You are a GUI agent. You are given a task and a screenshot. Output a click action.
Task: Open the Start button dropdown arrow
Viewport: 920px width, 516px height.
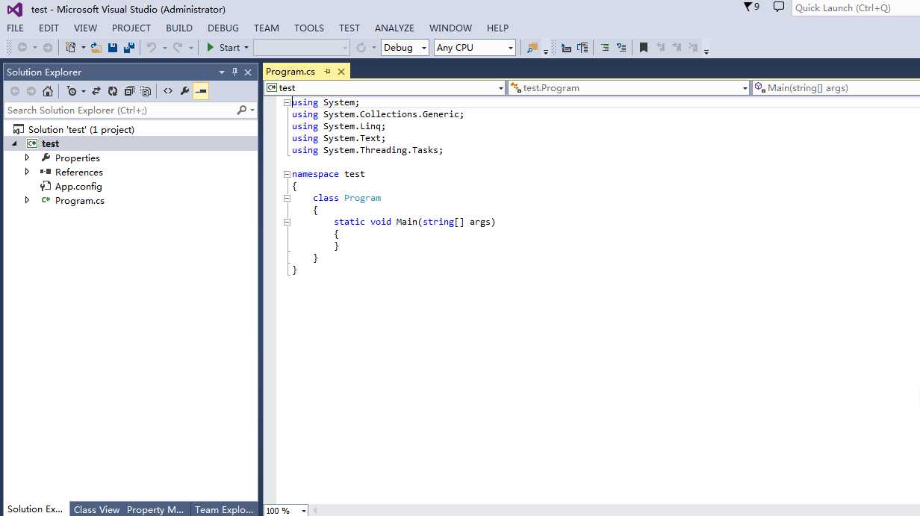[246, 48]
